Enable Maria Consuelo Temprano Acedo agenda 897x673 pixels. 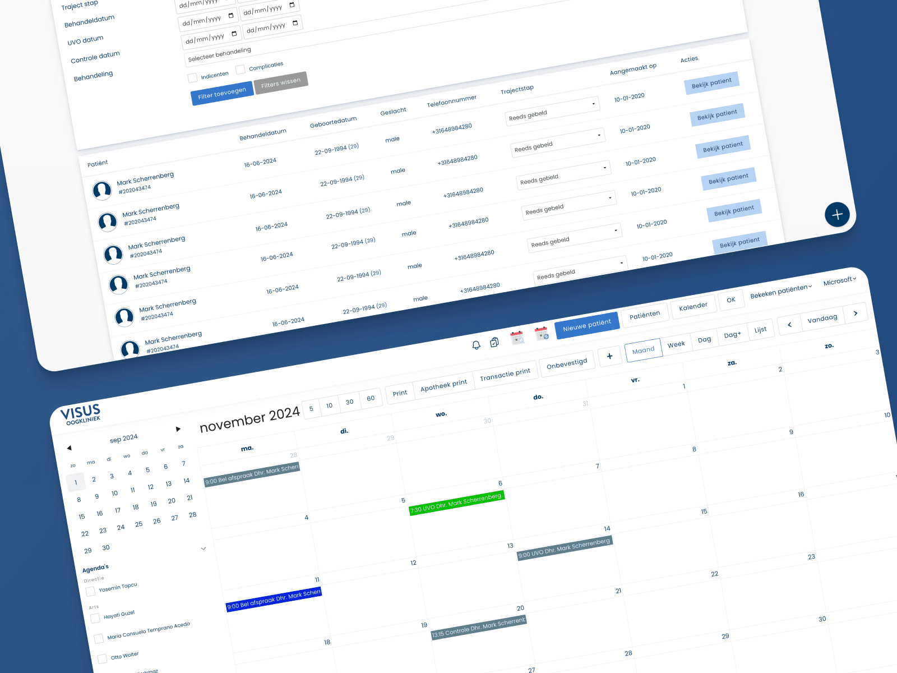(x=99, y=638)
